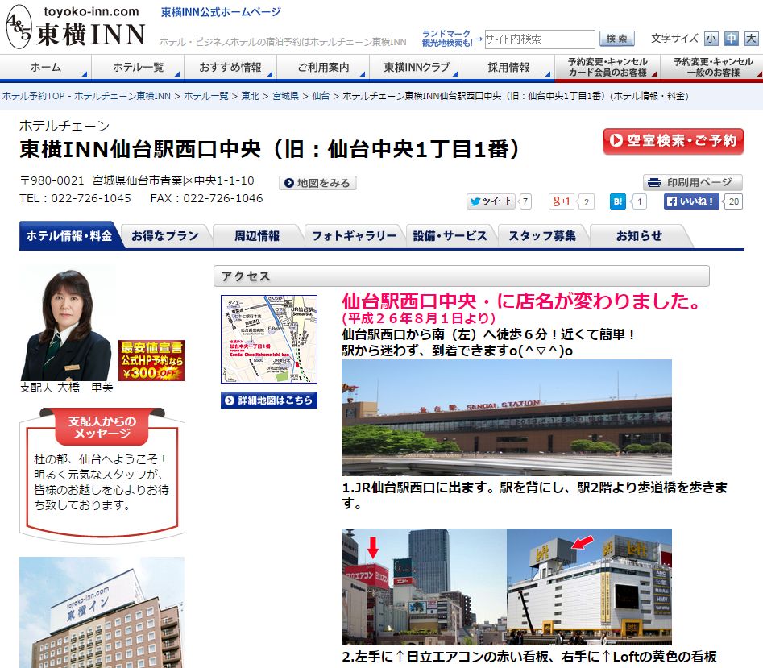Open the ご利用案内 menu
Screen dimensions: 763x668
click(323, 67)
